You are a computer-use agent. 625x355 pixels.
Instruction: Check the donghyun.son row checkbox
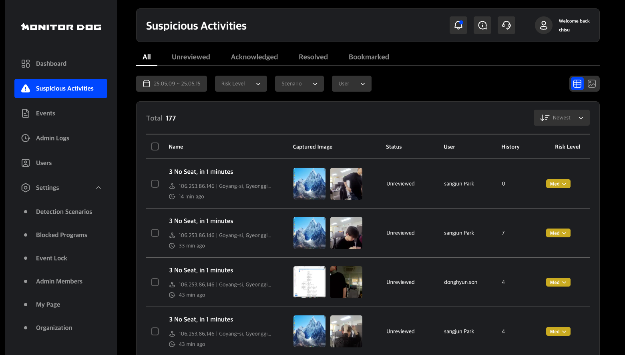pyautogui.click(x=155, y=282)
